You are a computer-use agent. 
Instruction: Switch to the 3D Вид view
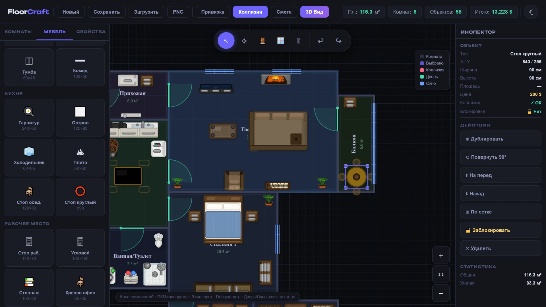[314, 12]
